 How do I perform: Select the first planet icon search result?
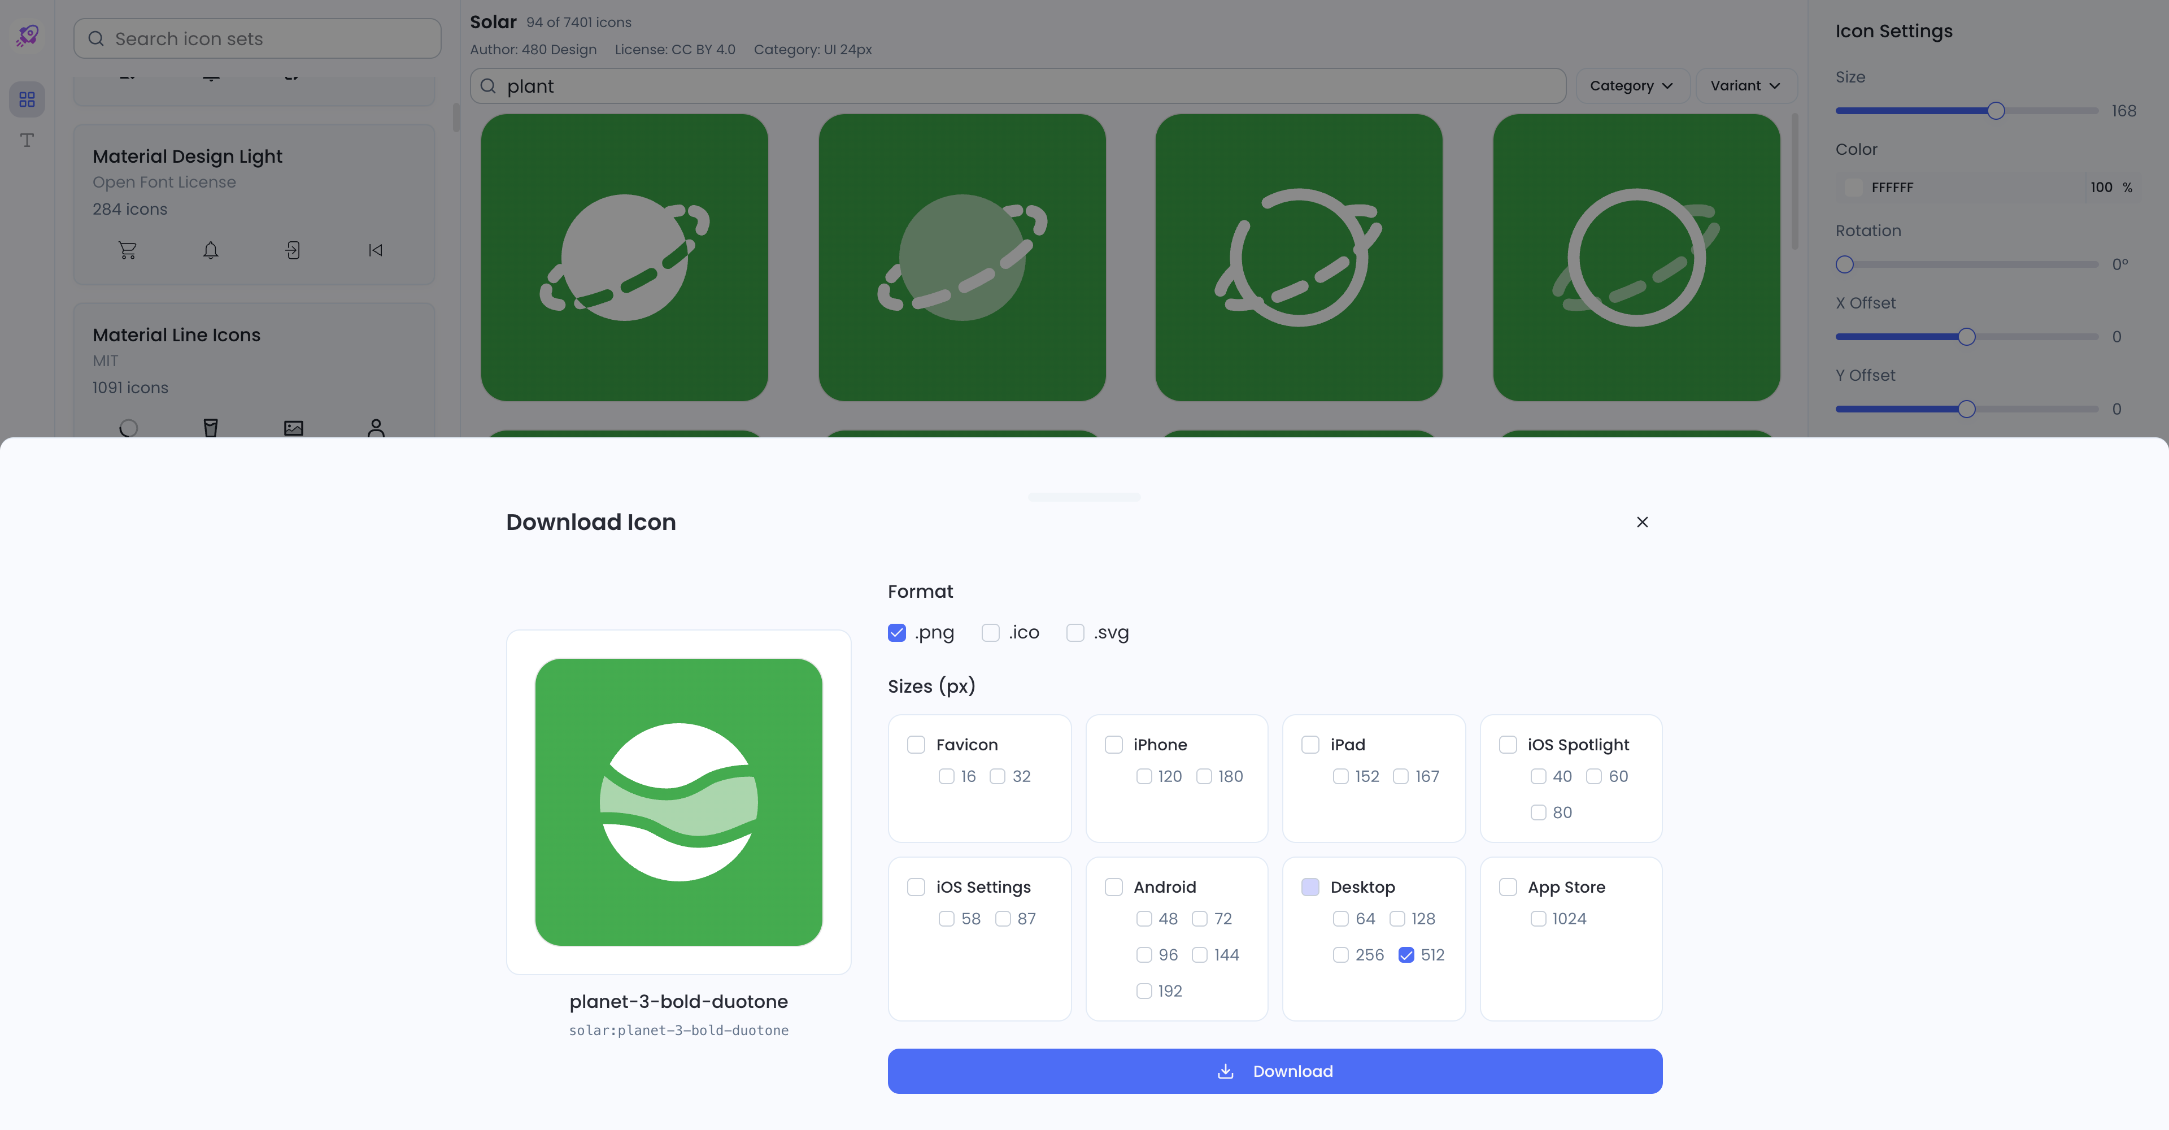click(624, 258)
